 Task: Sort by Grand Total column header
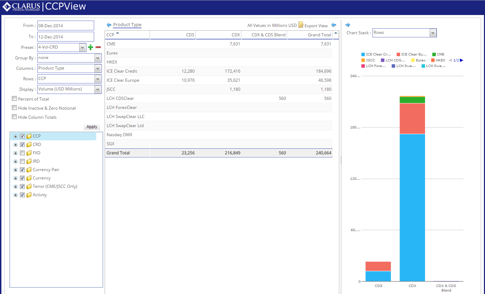click(310, 35)
